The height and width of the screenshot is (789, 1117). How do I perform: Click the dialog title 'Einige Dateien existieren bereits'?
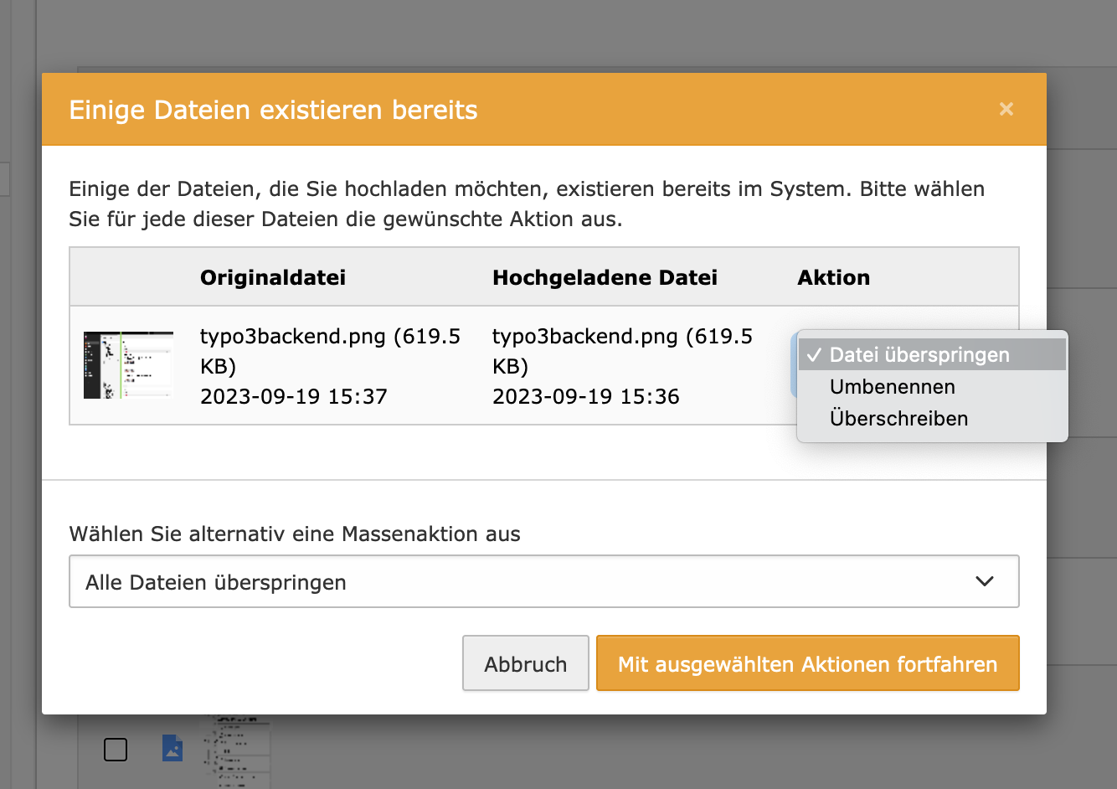pyautogui.click(x=273, y=110)
